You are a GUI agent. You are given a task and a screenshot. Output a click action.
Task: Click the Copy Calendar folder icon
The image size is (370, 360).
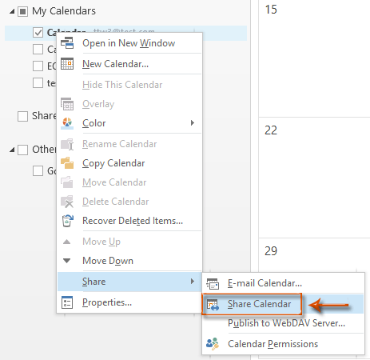(x=67, y=163)
